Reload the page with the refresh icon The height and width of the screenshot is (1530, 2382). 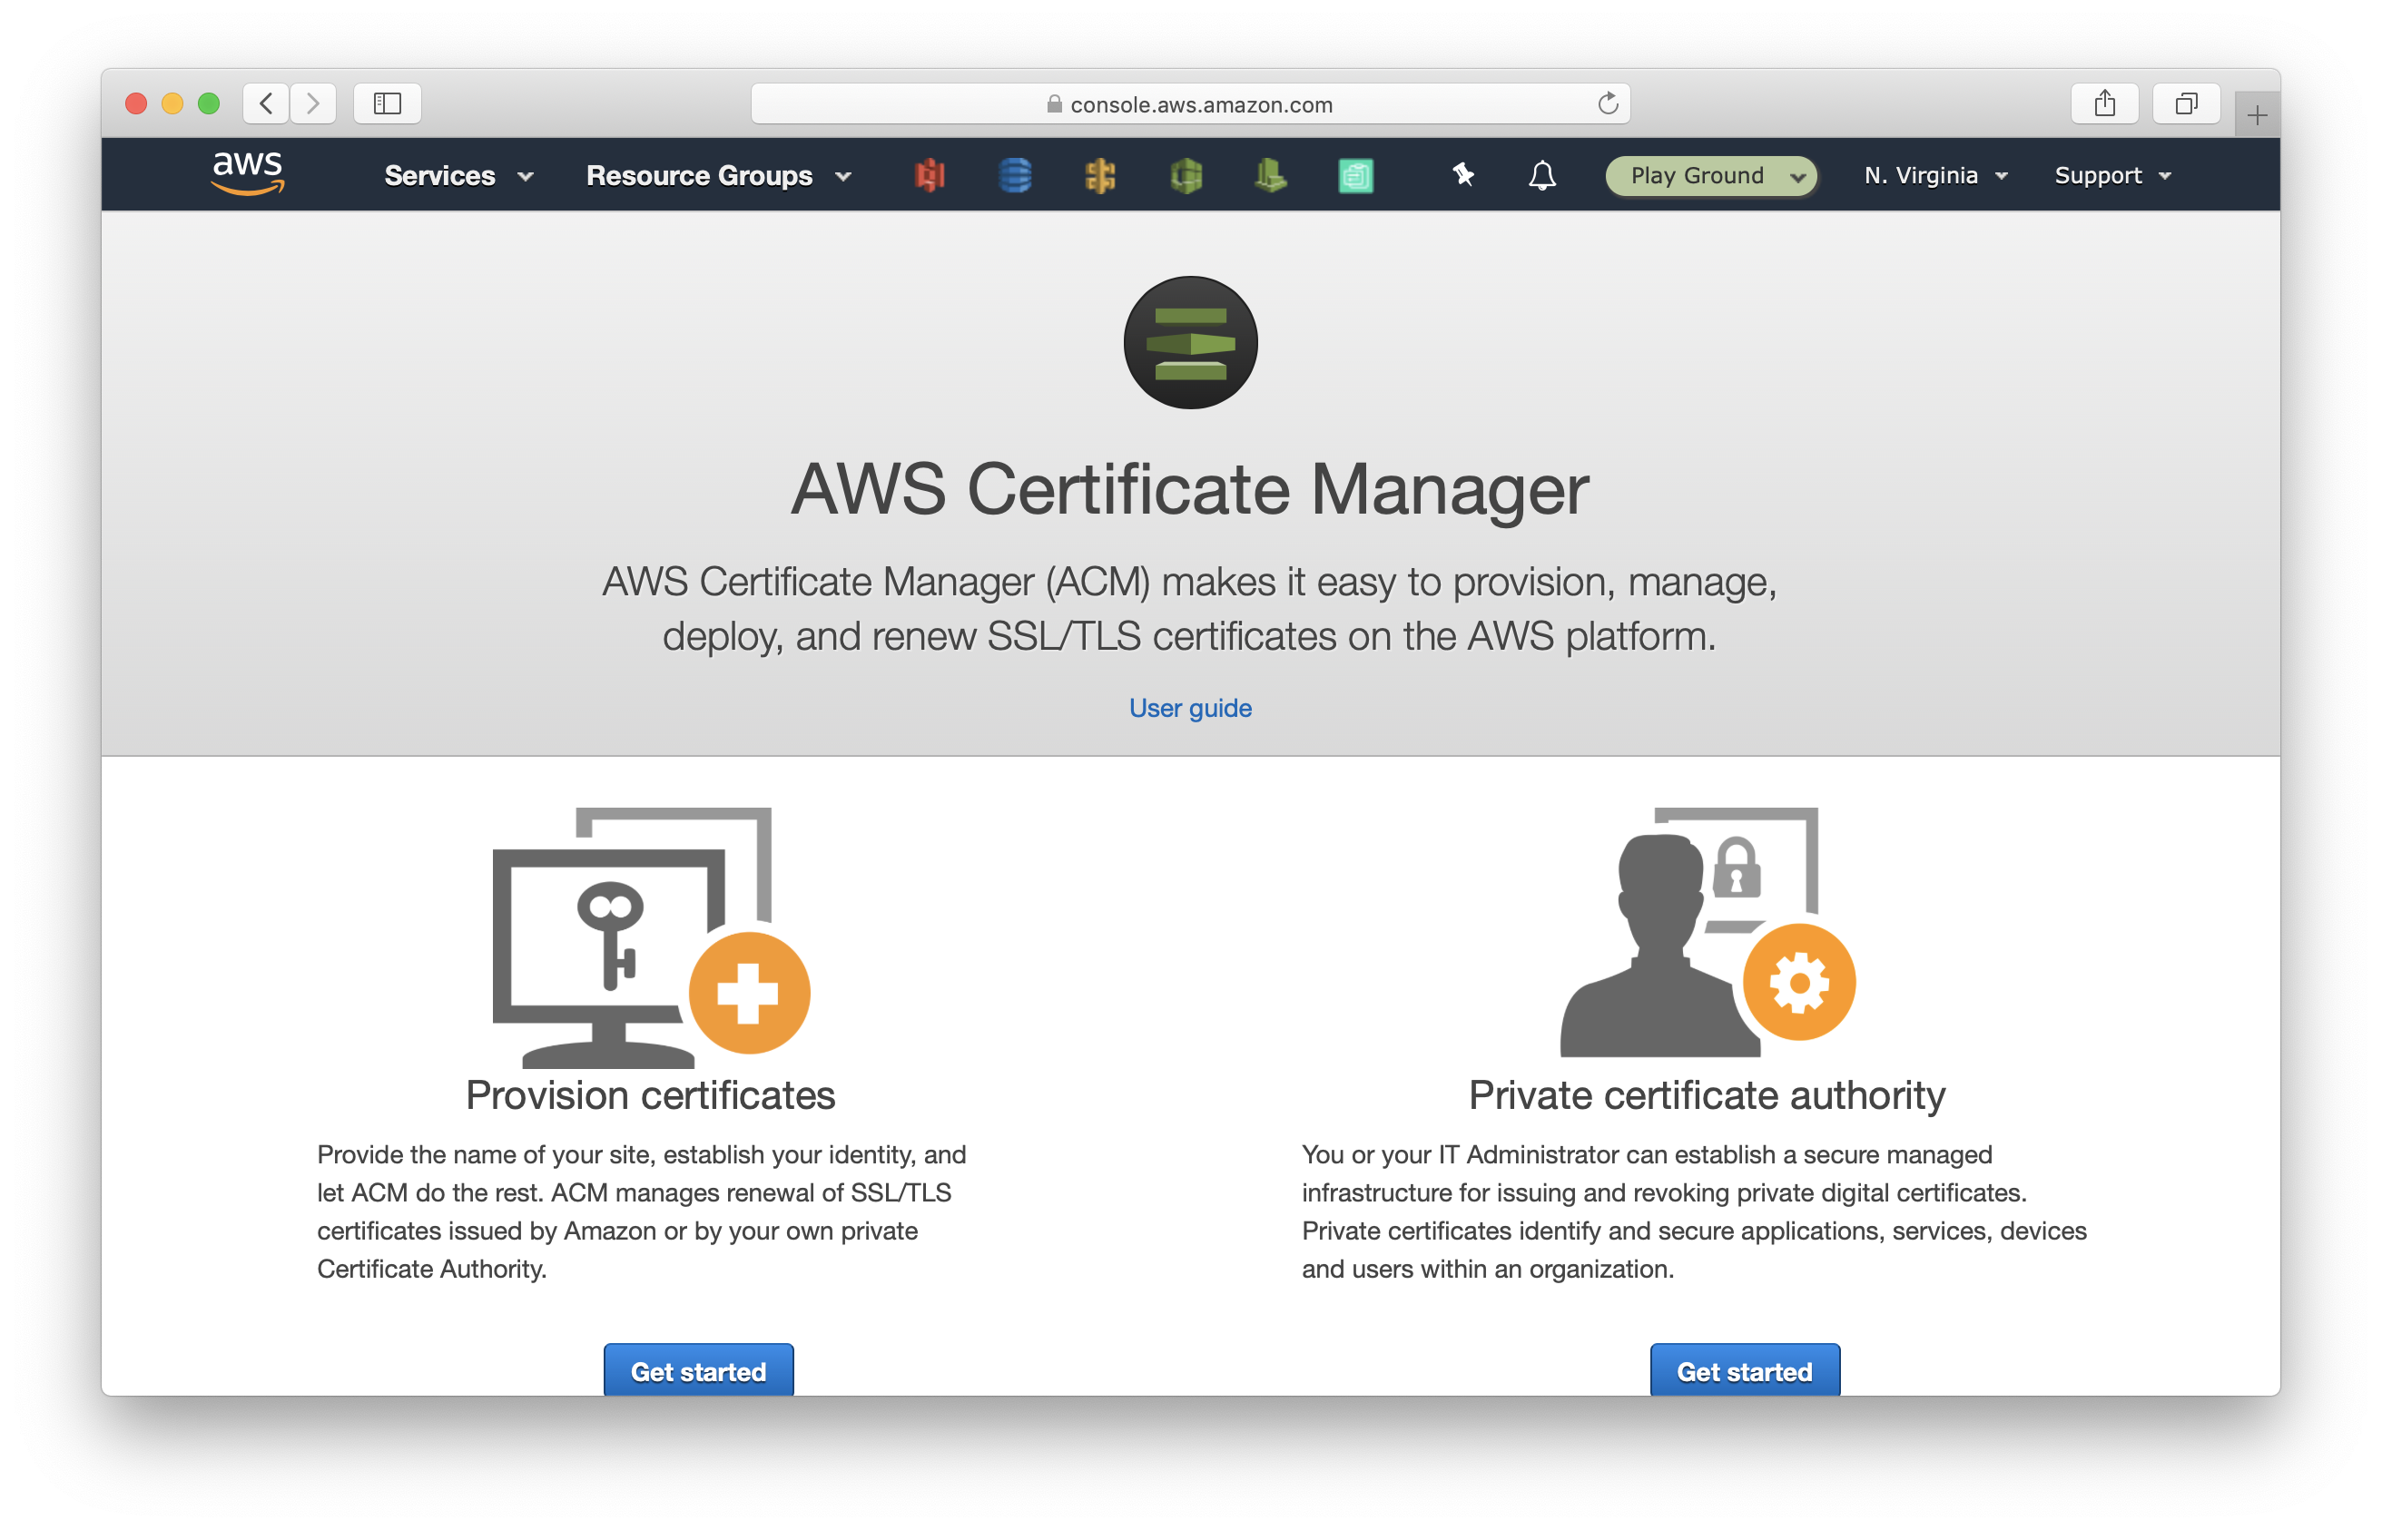[x=1607, y=103]
